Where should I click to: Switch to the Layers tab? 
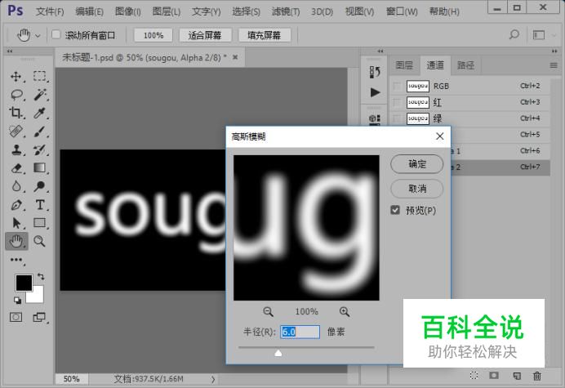click(x=404, y=65)
